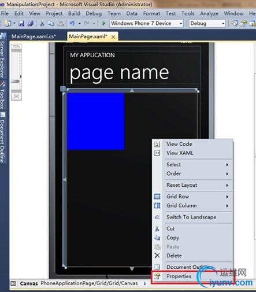Click the Canvas icon in breadcrumb bar

point(13,283)
